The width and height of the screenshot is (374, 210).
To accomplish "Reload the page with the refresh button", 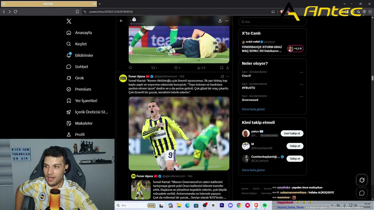I will 15,12.
